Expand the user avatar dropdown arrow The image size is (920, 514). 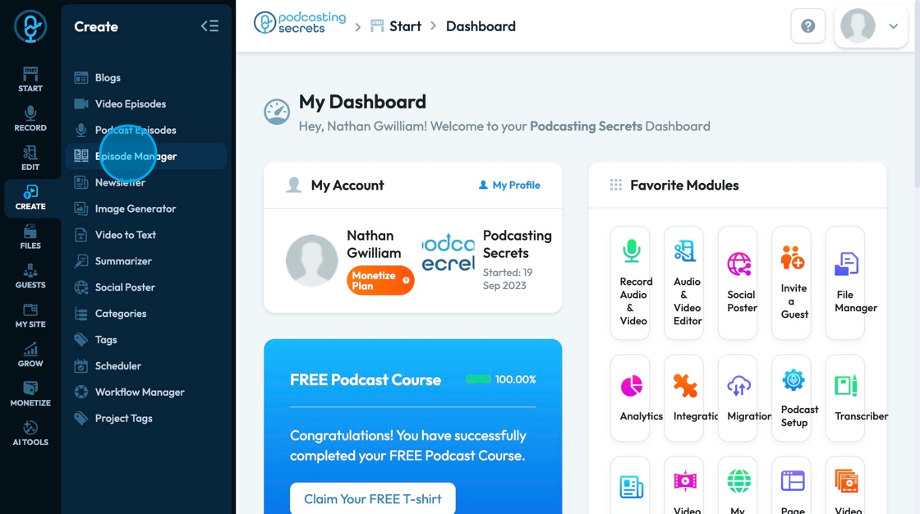894,25
